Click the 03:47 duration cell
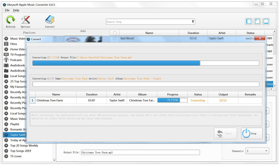Viewport: 279px width, 165px height. pyautogui.click(x=91, y=100)
